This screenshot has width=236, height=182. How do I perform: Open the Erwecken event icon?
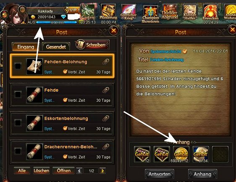click(x=210, y=12)
